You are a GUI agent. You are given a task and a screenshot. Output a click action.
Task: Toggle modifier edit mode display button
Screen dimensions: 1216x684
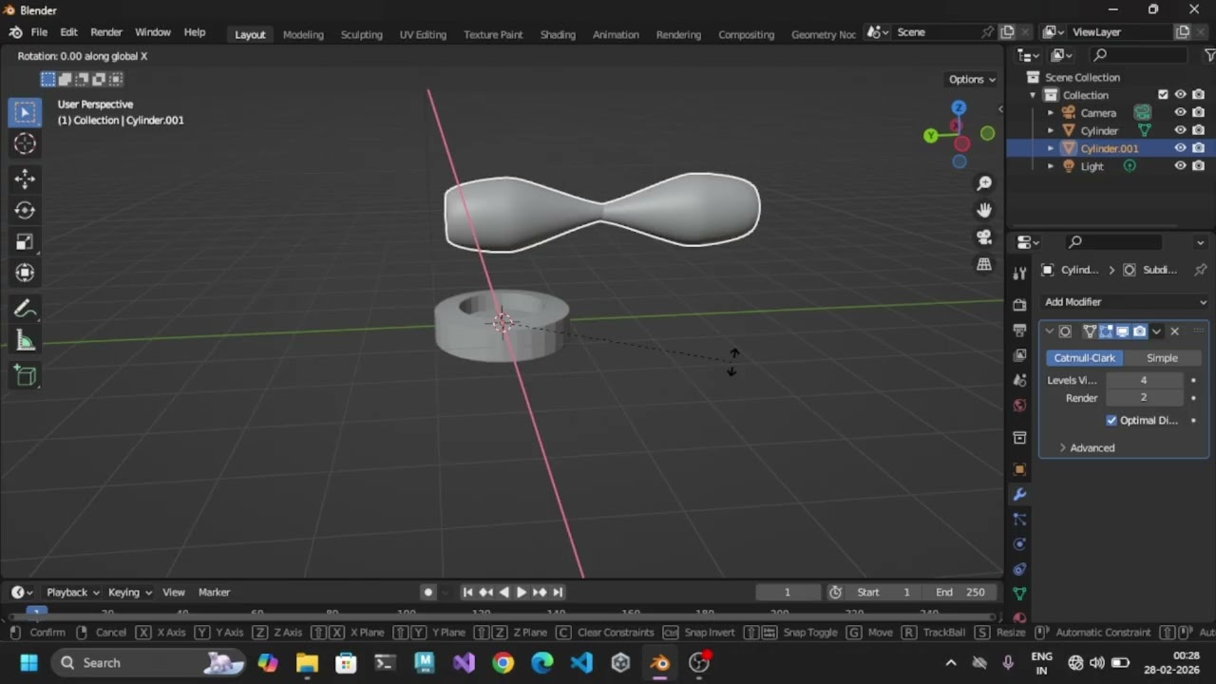pos(1106,332)
